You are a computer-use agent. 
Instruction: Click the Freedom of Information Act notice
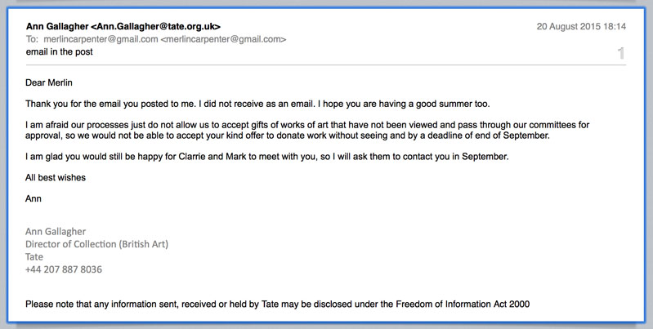tap(277, 304)
